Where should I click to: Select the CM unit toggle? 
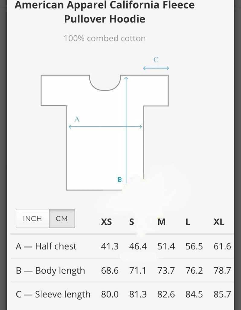point(62,219)
